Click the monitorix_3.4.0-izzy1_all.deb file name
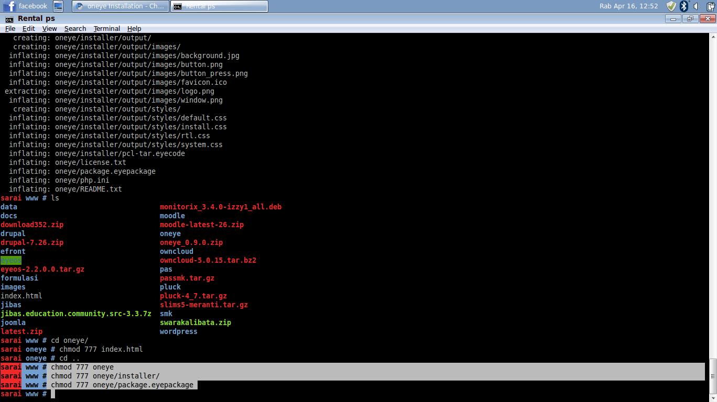The image size is (717, 402). coord(221,207)
